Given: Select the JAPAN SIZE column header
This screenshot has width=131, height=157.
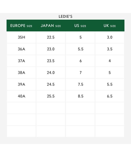Looking at the screenshot, I should tap(51, 26).
